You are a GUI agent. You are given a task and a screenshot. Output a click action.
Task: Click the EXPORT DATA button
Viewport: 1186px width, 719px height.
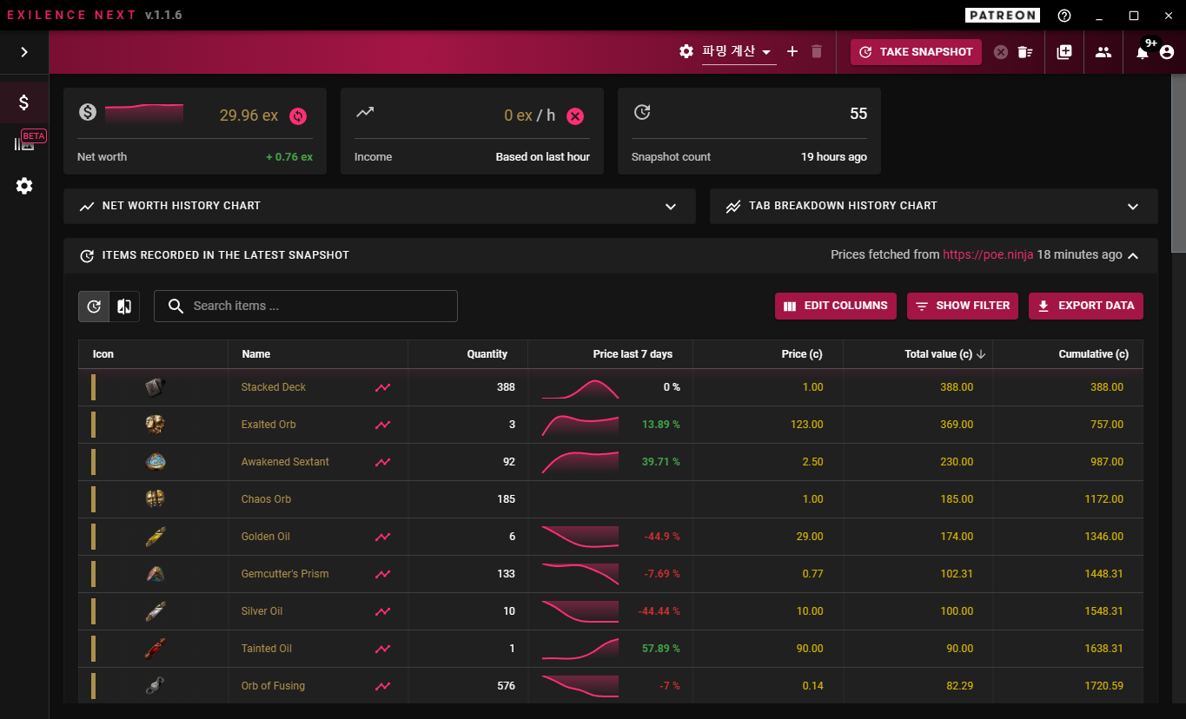[x=1086, y=306]
